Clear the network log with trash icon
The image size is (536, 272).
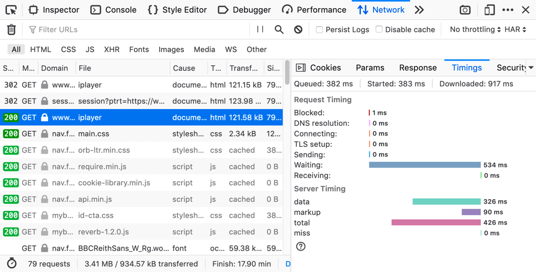[11, 29]
